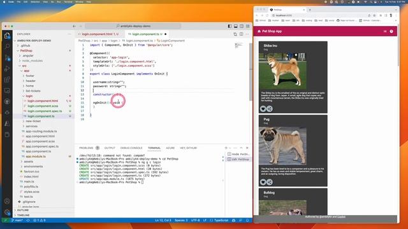Click the VS Code command center search box
This screenshot has width=408, height=229.
(x=133, y=26)
